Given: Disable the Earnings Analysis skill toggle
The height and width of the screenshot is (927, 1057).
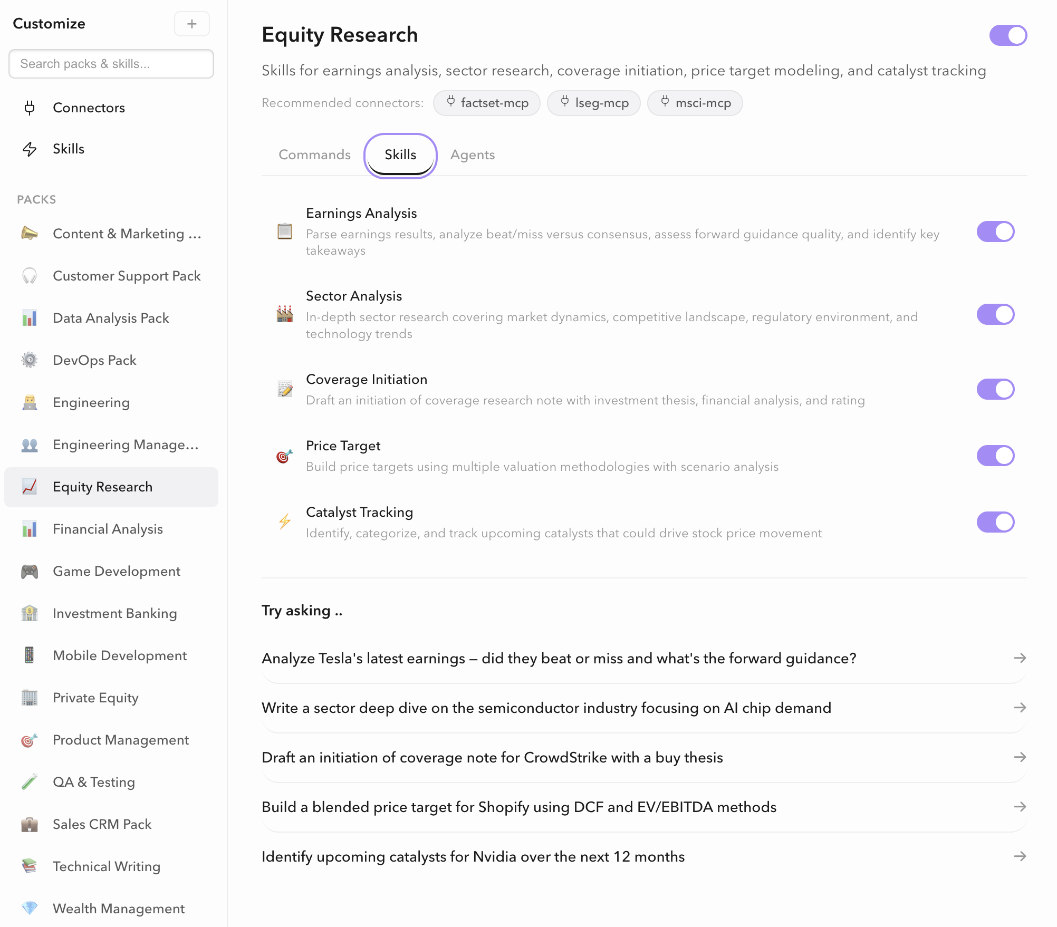Looking at the screenshot, I should [x=995, y=232].
